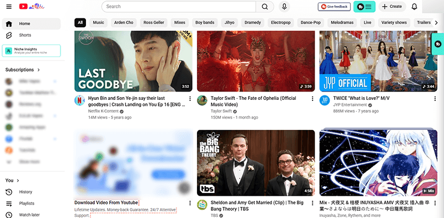Expand the Subscriptions section
The width and height of the screenshot is (444, 218).
point(23,70)
